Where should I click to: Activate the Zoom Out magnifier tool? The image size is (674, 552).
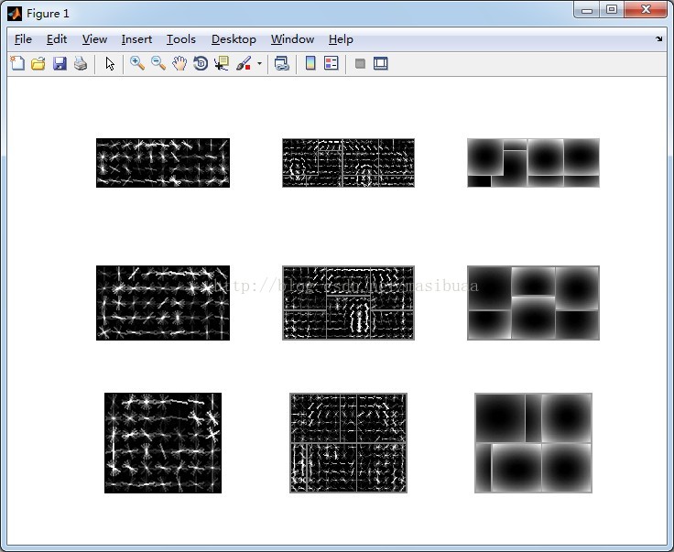click(158, 63)
